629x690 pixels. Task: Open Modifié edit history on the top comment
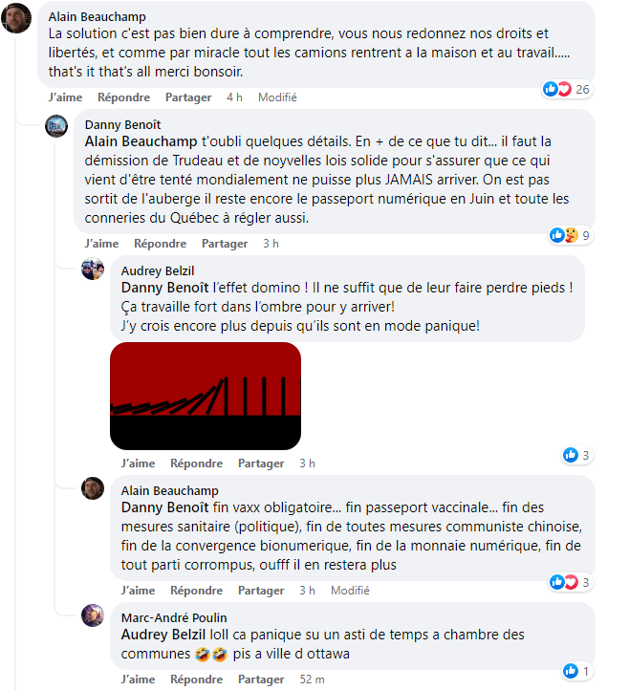pyautogui.click(x=277, y=97)
